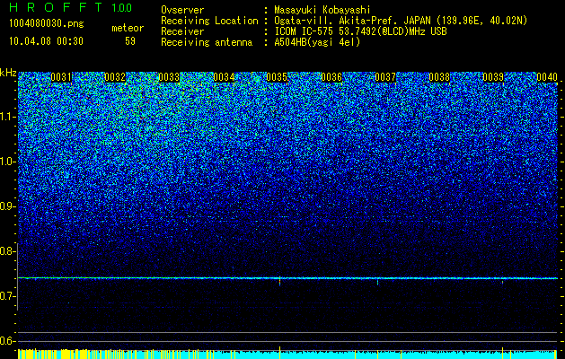Click the Receiver label

[x=182, y=31]
